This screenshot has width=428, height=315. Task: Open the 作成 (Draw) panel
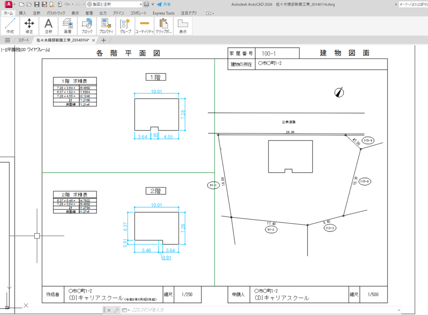click(x=10, y=26)
